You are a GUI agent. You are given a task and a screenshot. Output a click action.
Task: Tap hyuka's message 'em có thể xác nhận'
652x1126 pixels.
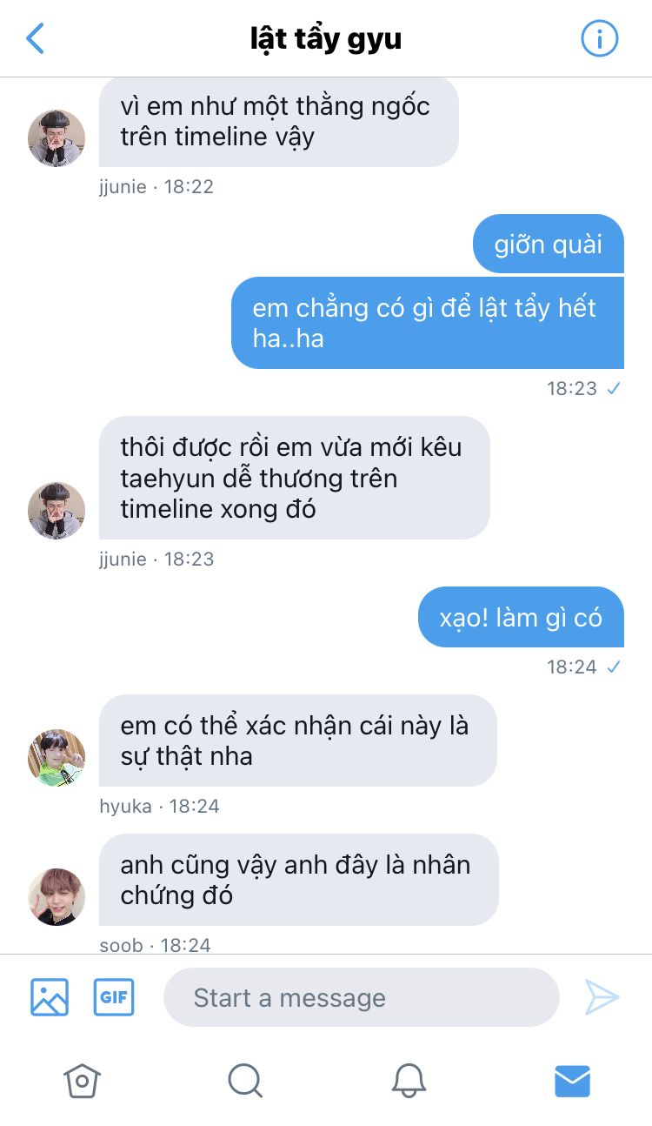point(298,741)
